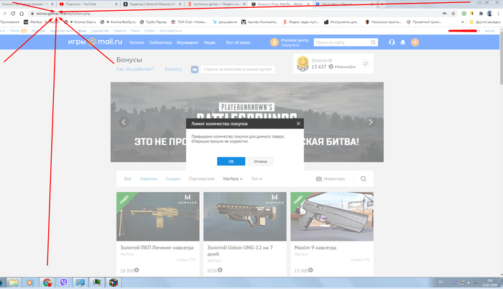Open Библиотека in the site menu
Viewport: 503px width, 289px height.
(x=160, y=42)
